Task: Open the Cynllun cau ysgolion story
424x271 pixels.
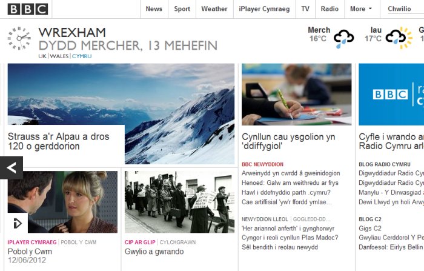Action: point(288,141)
